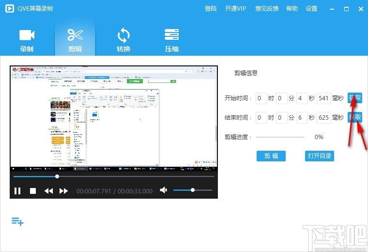Click the video preview frame

(114, 119)
